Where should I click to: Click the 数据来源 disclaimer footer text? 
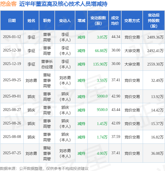tap(44, 169)
